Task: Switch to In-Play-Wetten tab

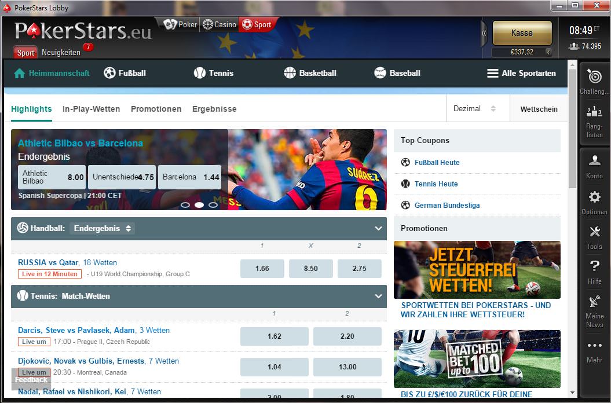Action: tap(91, 109)
